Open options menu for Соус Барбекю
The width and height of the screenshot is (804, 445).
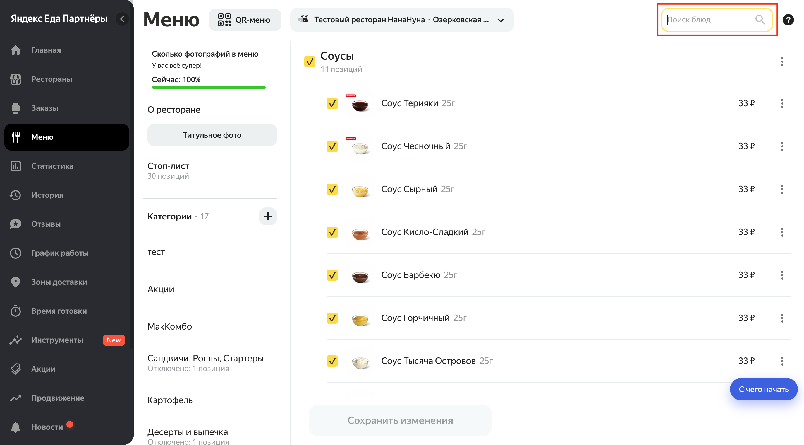click(782, 275)
